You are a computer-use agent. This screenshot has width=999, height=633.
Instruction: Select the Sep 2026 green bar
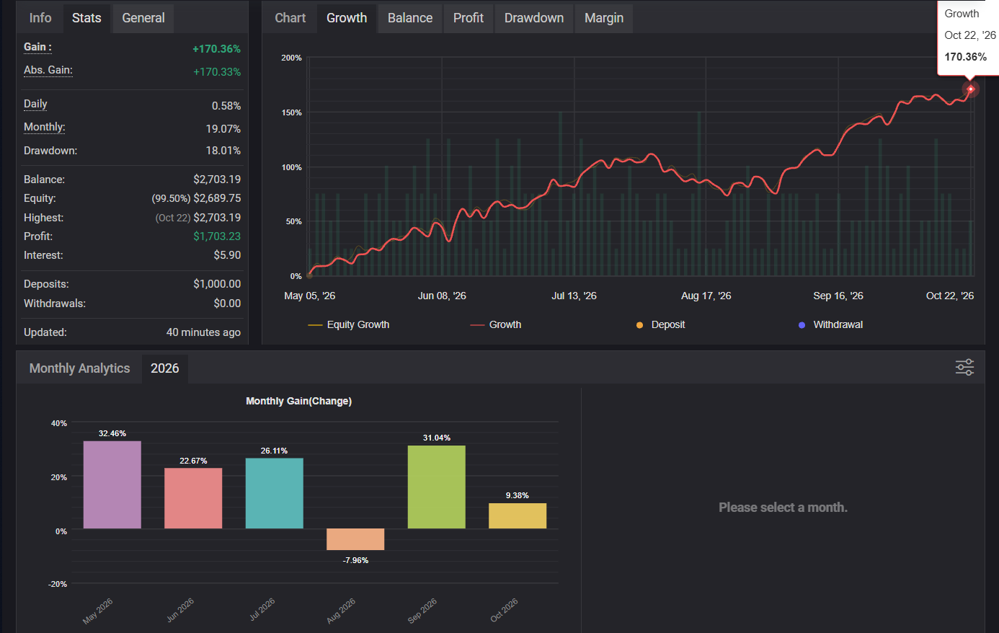pos(437,487)
